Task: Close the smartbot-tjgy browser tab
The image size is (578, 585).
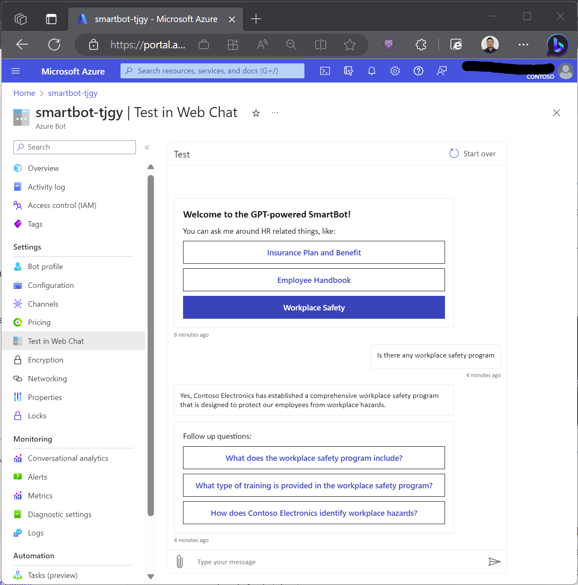Action: [232, 19]
